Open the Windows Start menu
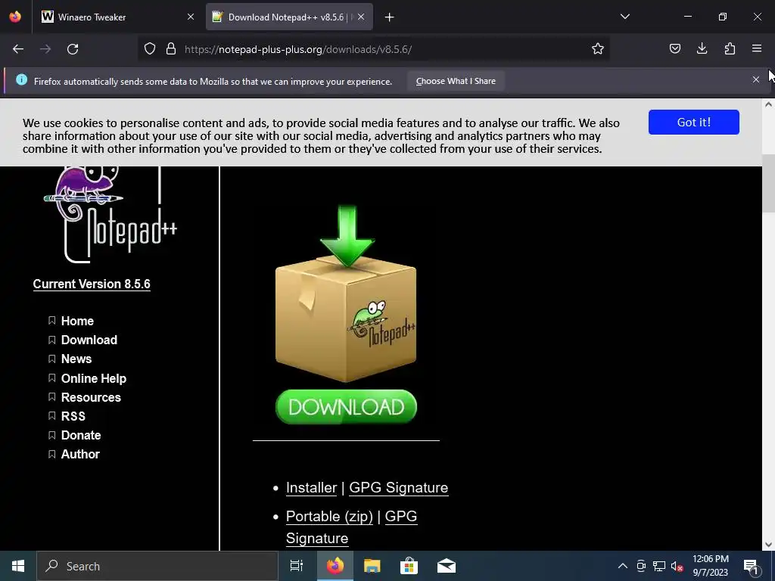The height and width of the screenshot is (581, 775). [x=18, y=566]
